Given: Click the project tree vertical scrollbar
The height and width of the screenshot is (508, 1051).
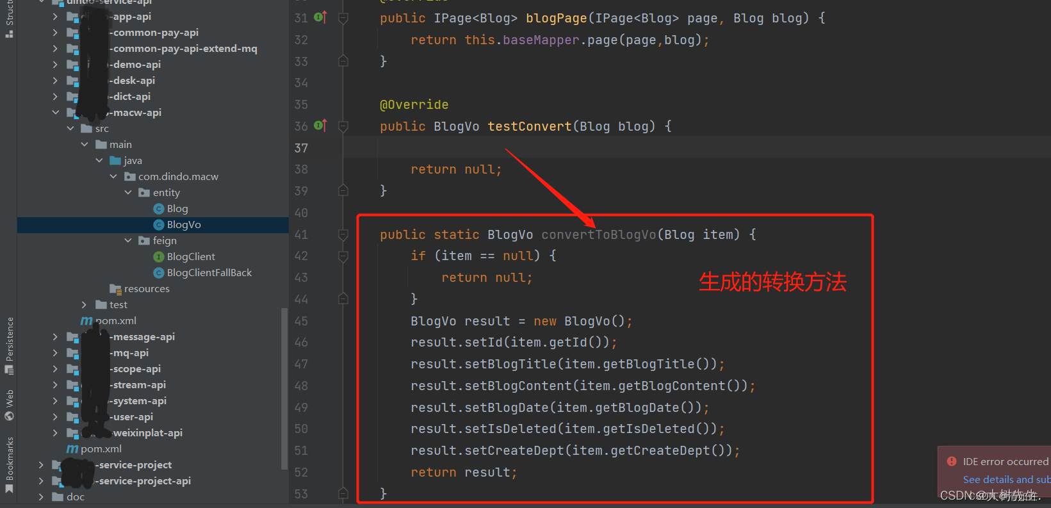Looking at the screenshot, I should tap(284, 388).
